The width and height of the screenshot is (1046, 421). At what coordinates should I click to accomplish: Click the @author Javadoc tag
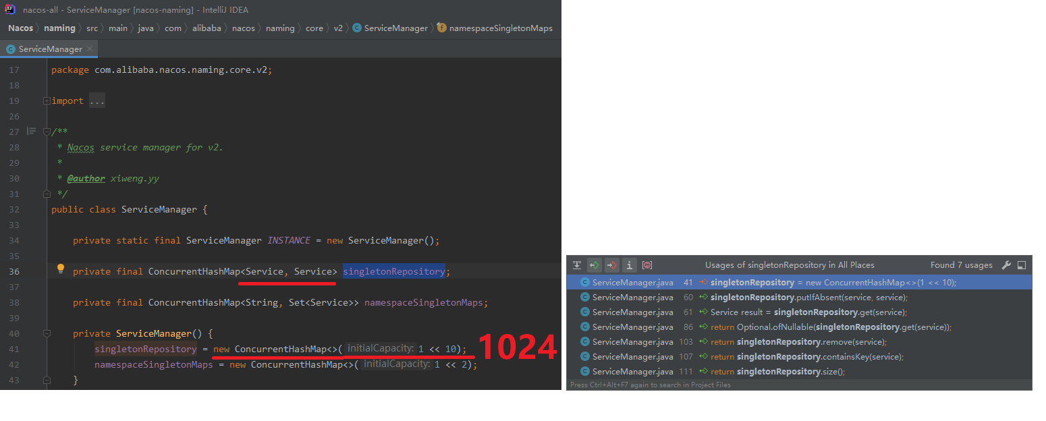pyautogui.click(x=86, y=178)
